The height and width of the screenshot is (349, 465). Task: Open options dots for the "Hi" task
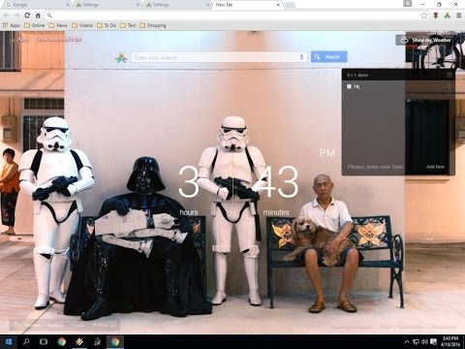449,86
